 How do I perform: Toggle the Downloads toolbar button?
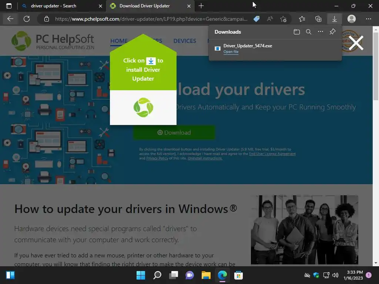pos(335,19)
